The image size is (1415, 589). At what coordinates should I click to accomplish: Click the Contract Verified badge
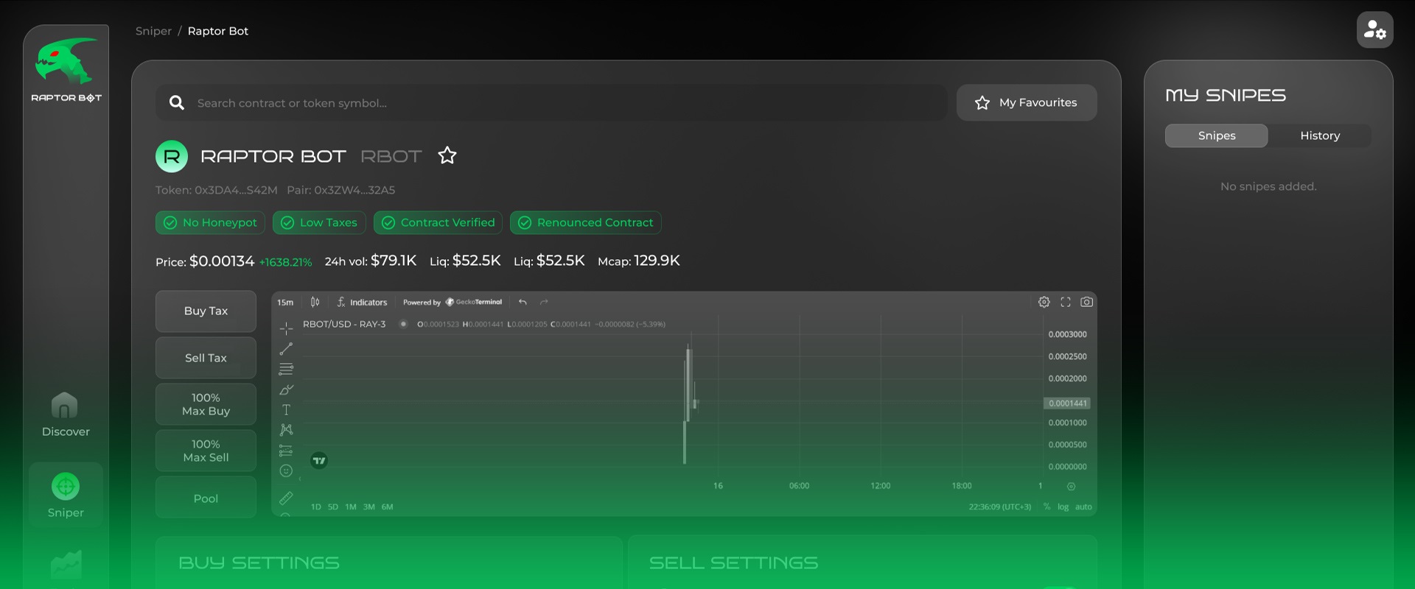438,222
